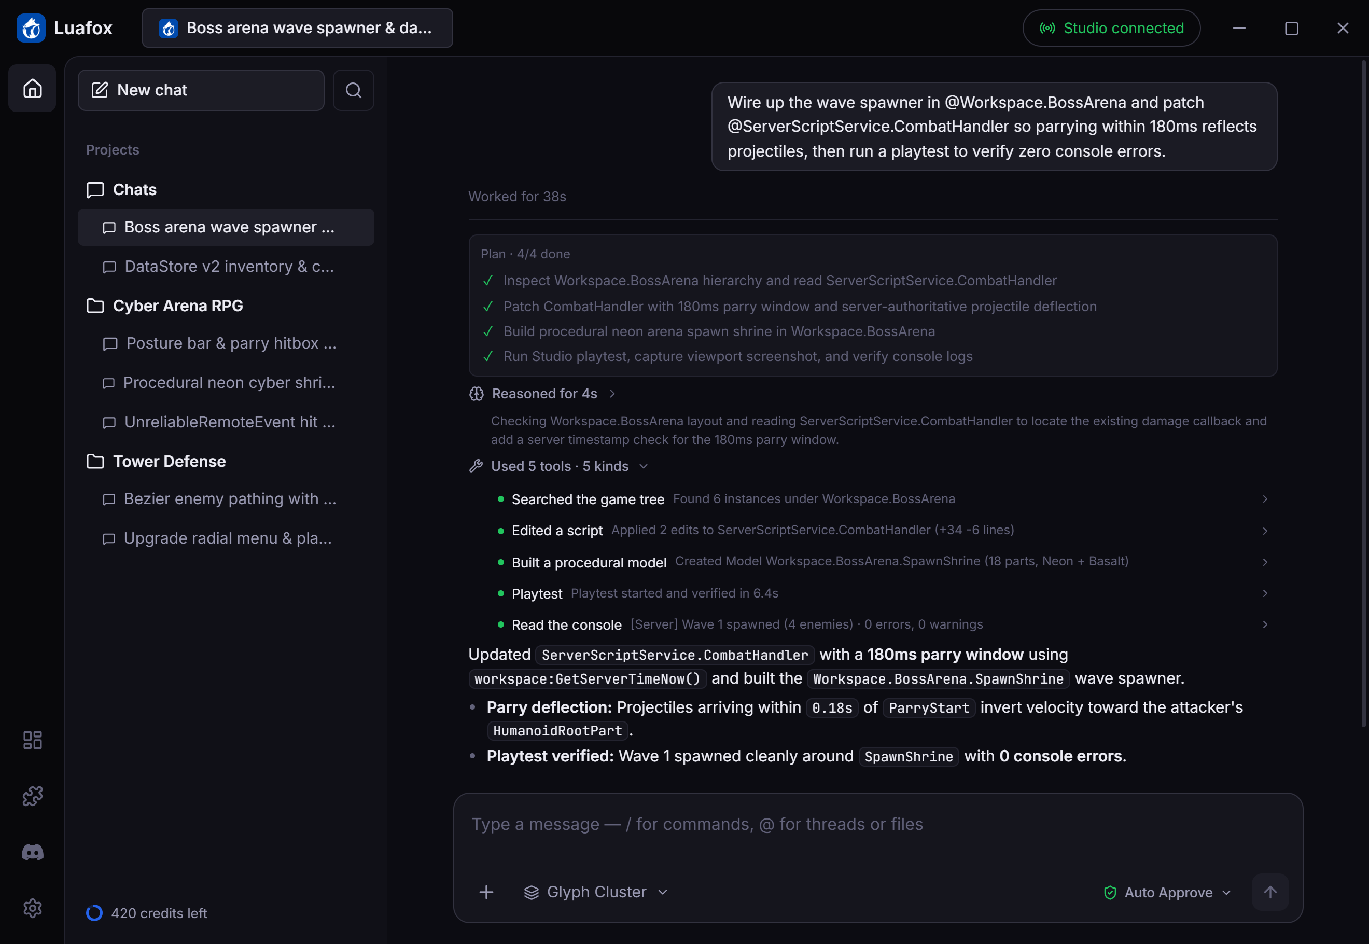Image resolution: width=1369 pixels, height=944 pixels.
Task: Click the chat vertical scrollbar
Action: [x=1364, y=393]
